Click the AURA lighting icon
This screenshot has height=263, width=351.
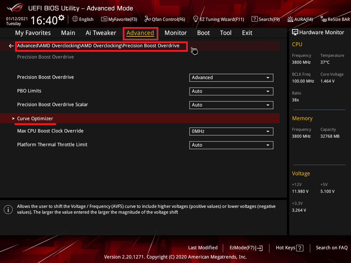point(290,19)
